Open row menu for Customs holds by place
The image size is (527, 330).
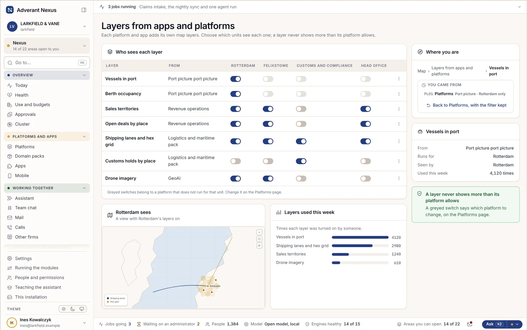[x=399, y=161]
